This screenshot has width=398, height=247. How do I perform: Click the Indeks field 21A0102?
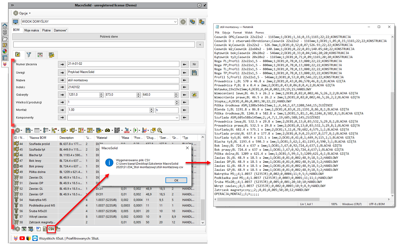pyautogui.click(x=123, y=87)
